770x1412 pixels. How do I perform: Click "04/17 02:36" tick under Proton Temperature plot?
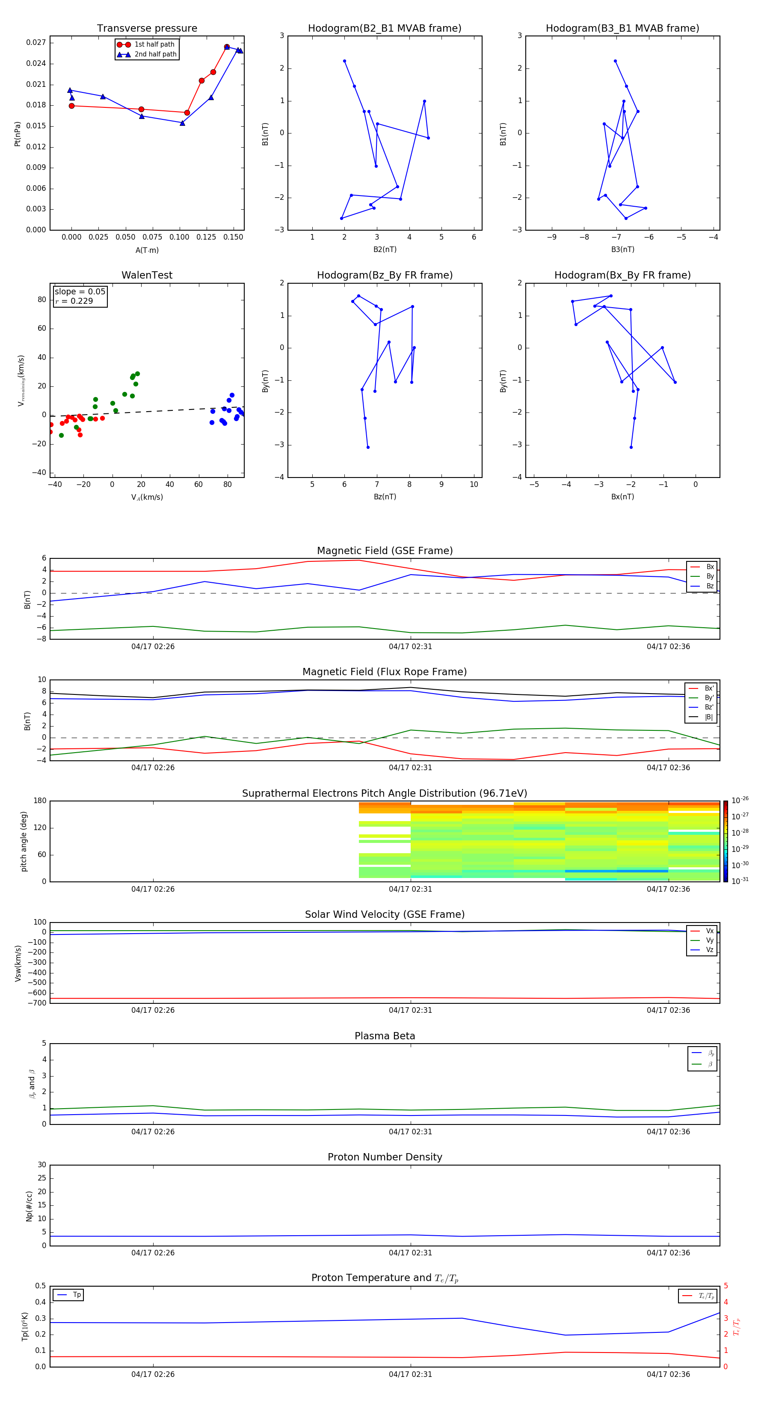tap(668, 1374)
